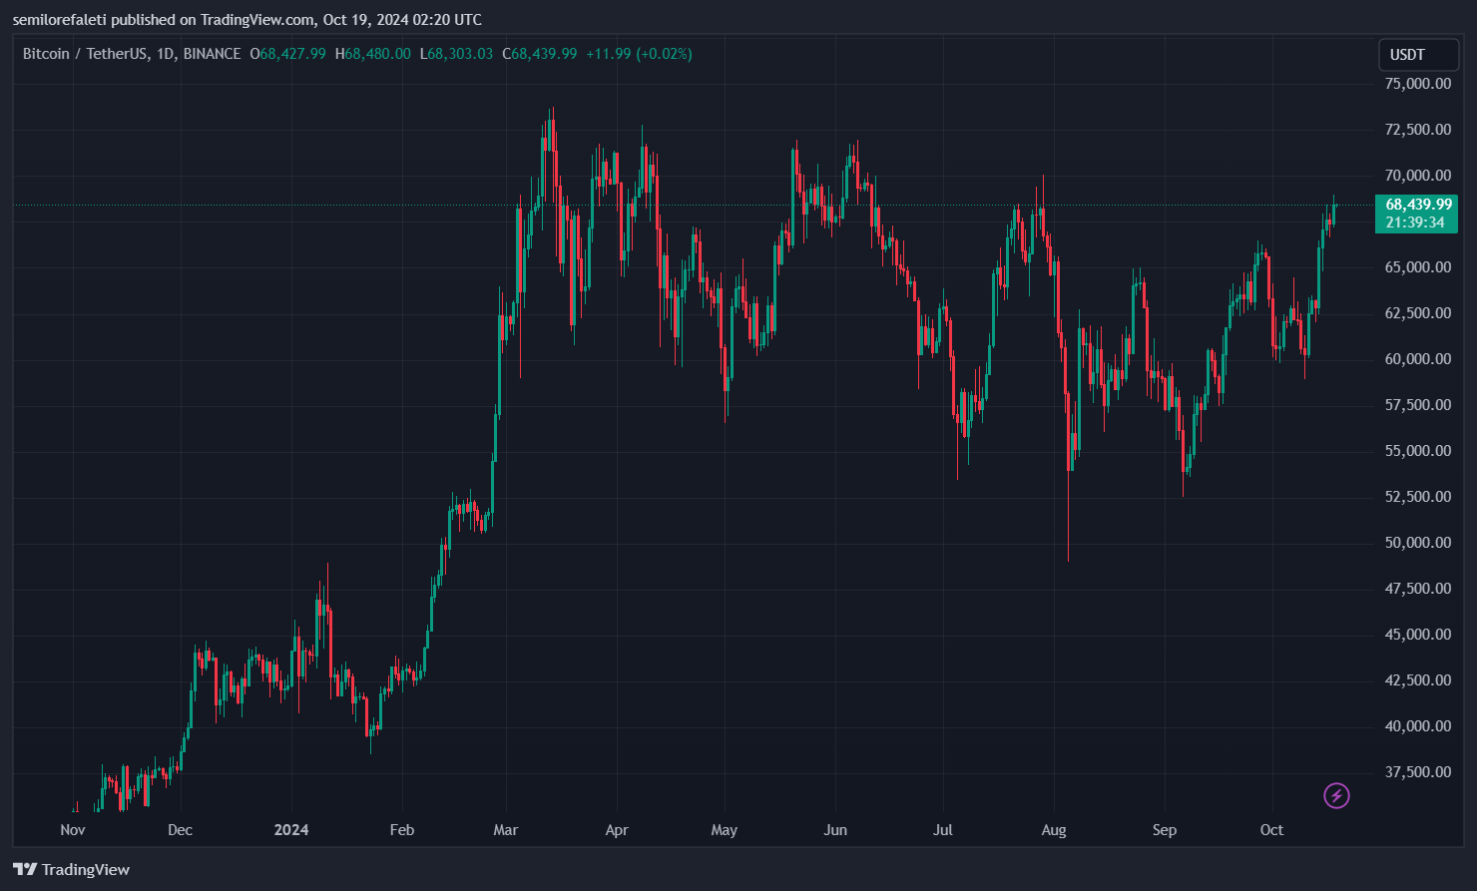Click the 65,000.00 price axis label
1477x891 pixels.
click(x=1418, y=267)
